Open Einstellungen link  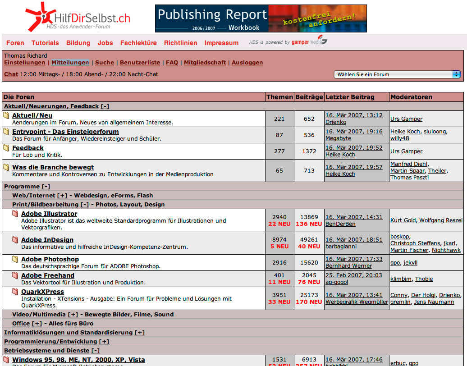[x=25, y=63]
